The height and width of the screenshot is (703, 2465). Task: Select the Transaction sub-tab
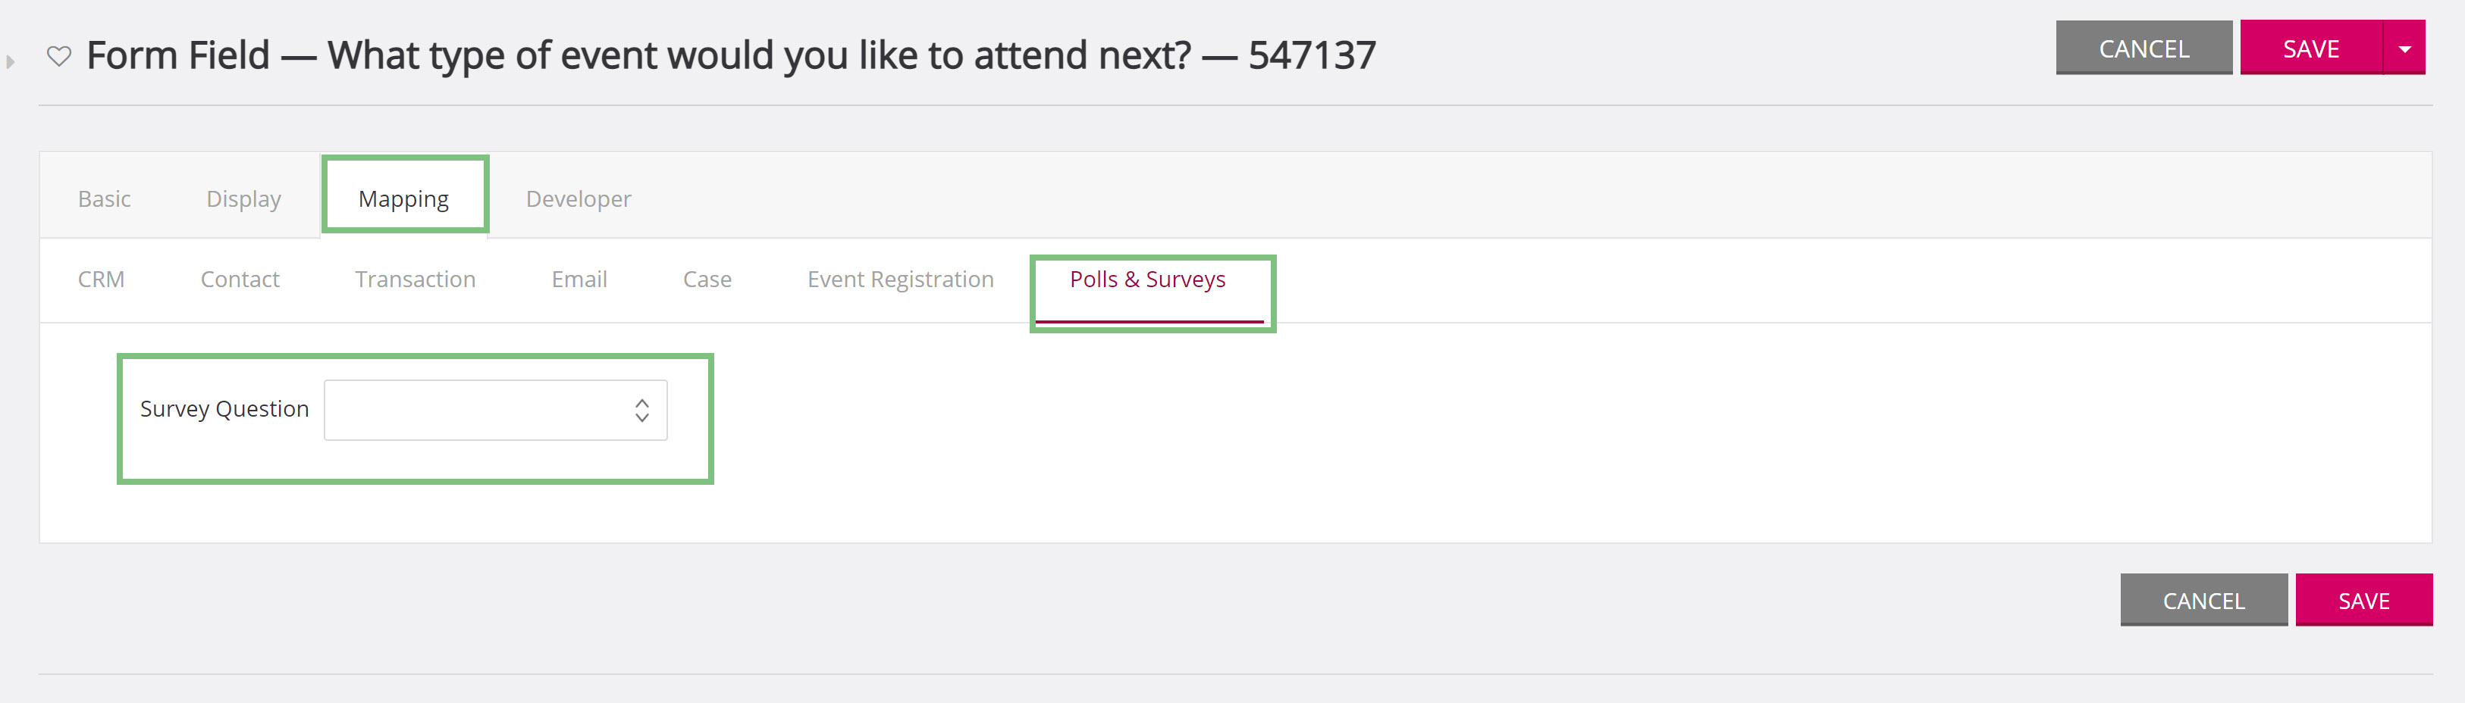416,280
